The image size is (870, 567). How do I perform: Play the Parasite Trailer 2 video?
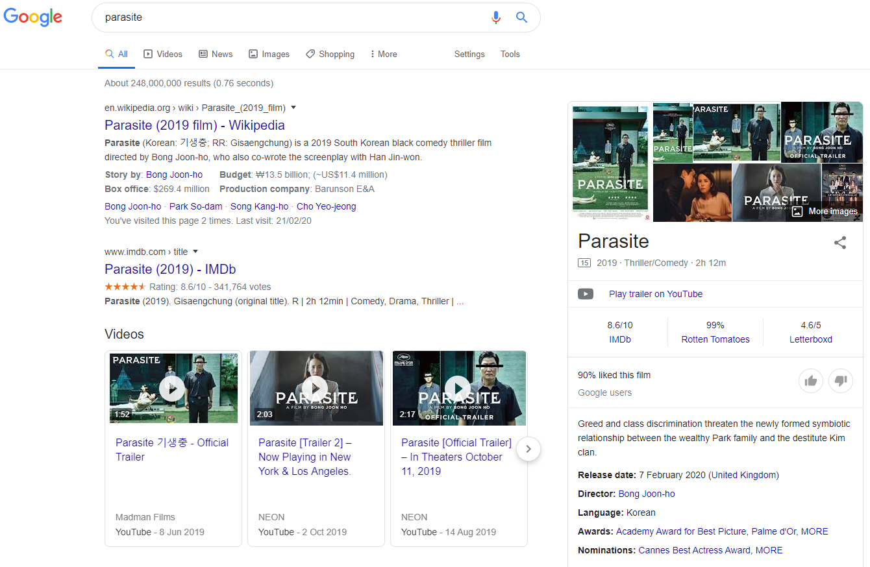(x=316, y=389)
